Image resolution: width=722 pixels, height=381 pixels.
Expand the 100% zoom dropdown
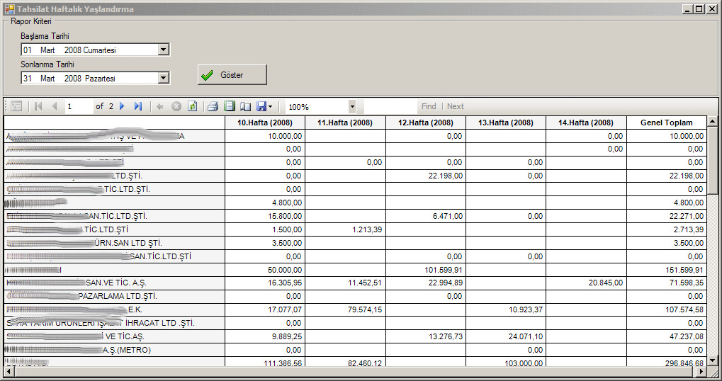(x=352, y=106)
